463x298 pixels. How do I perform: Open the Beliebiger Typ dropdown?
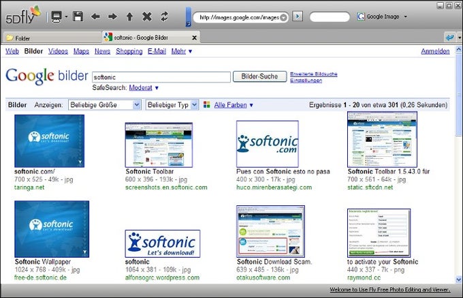(172, 105)
